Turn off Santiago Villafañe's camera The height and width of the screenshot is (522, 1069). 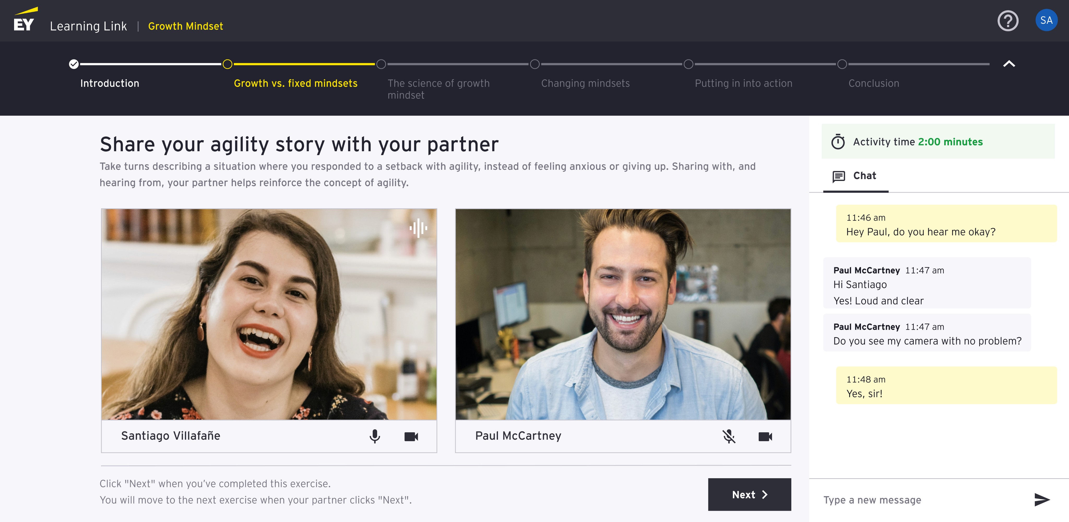[x=411, y=436]
